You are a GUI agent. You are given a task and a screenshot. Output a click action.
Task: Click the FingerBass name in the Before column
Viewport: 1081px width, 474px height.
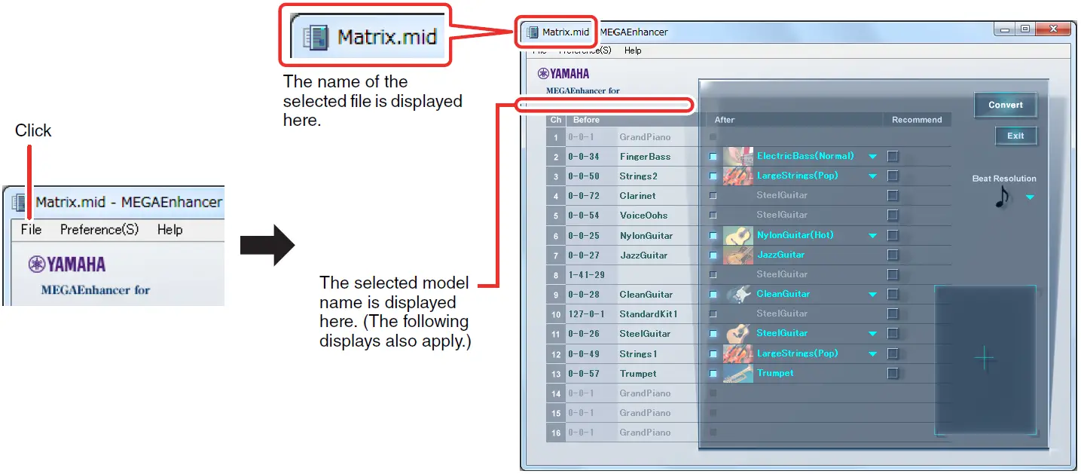[x=646, y=157]
